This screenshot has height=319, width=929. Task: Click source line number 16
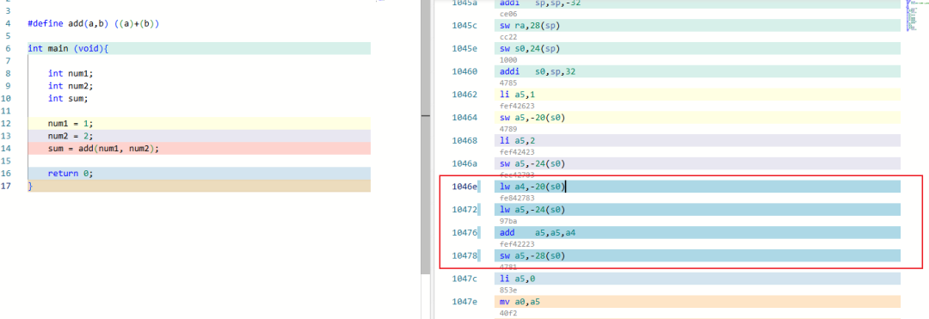[x=7, y=174]
